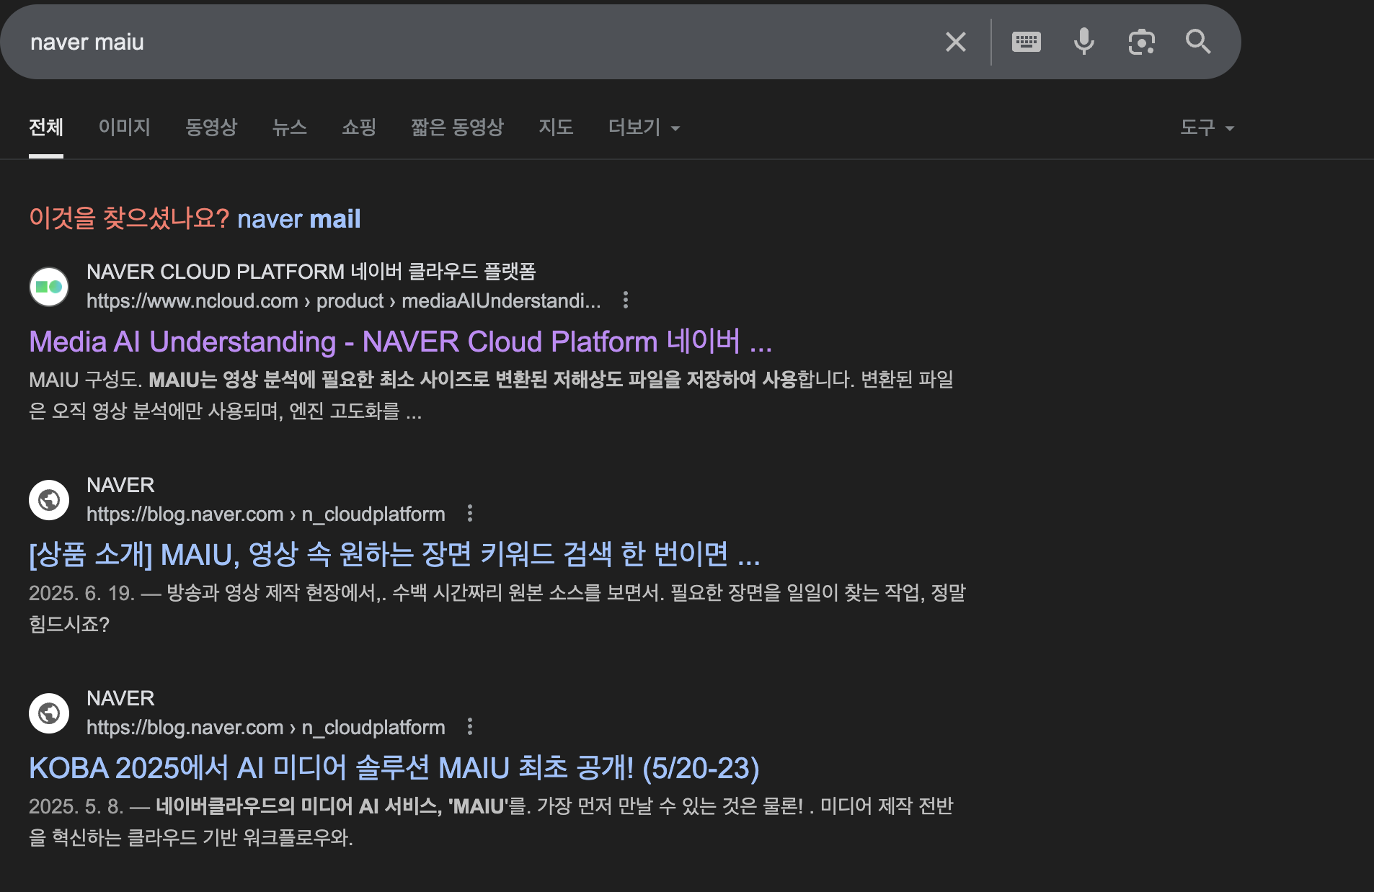Click the ncloud.com mediaAIUnderstanding URL breadcrumb

tap(344, 300)
